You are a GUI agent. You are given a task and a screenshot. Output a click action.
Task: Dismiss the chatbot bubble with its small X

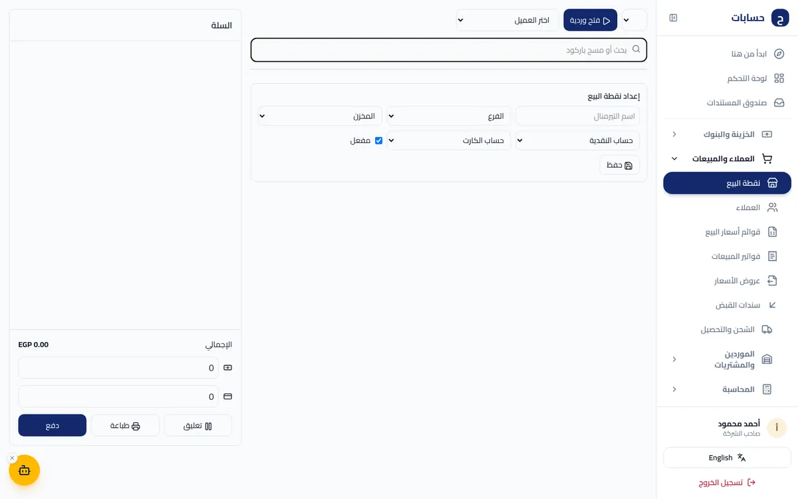[x=12, y=458]
